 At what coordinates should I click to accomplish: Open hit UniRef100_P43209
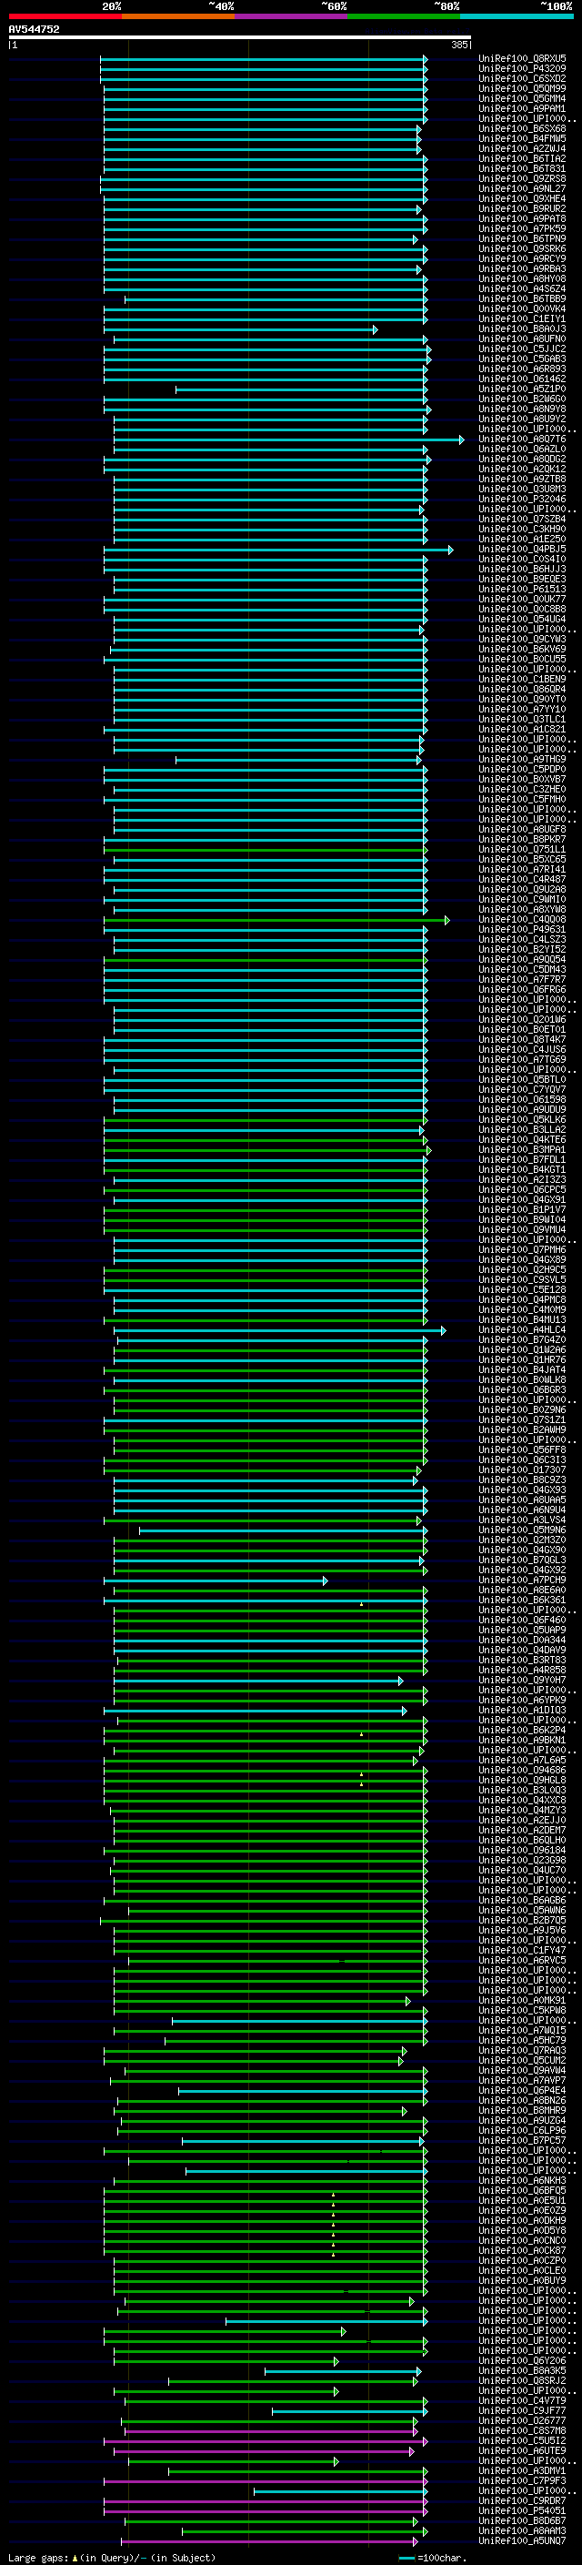coord(522,69)
